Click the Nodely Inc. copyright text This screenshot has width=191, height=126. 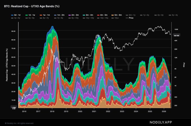click(x=19, y=123)
